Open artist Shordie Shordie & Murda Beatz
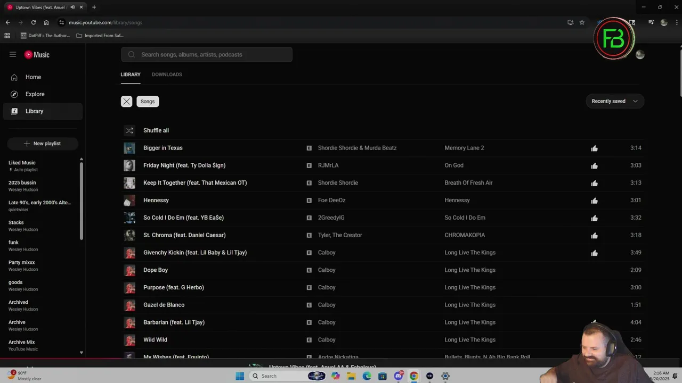This screenshot has height=383, width=682. click(x=357, y=148)
